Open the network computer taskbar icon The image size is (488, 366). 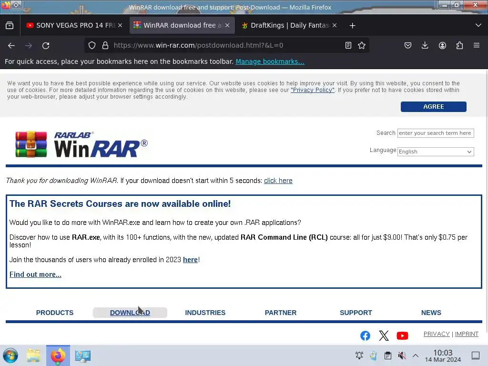[83, 356]
